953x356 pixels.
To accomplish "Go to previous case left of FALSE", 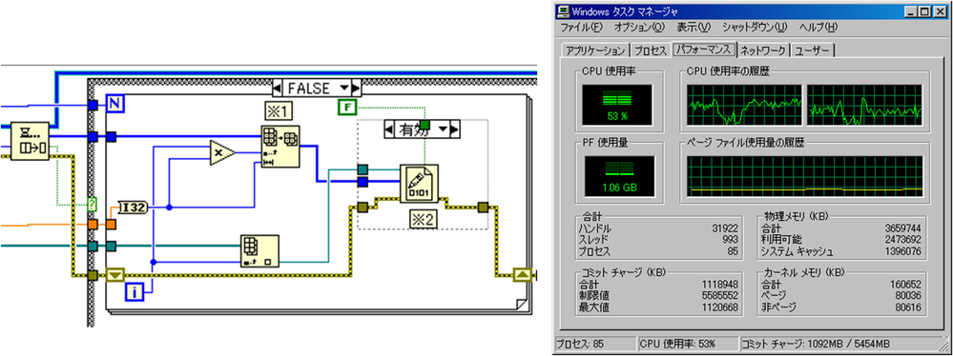I will point(278,87).
